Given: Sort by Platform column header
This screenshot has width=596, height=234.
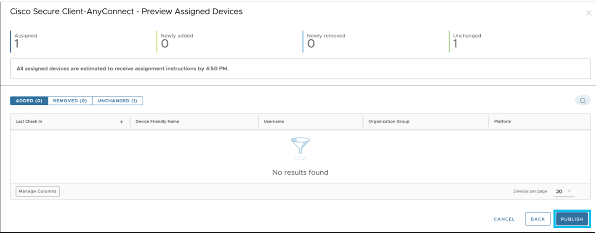Looking at the screenshot, I should tap(503, 121).
